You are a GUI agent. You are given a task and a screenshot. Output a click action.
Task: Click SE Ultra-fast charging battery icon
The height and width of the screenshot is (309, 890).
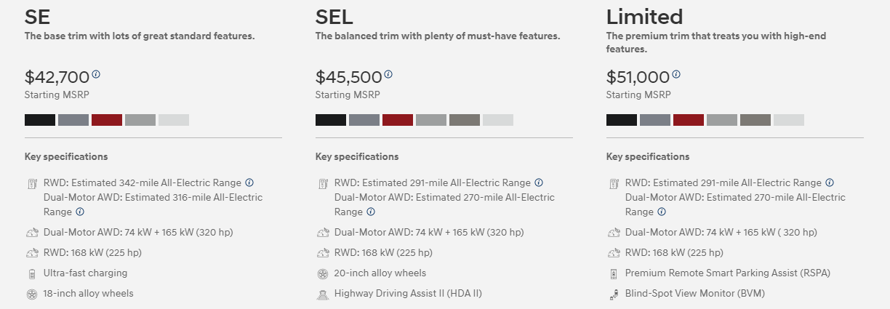click(31, 273)
